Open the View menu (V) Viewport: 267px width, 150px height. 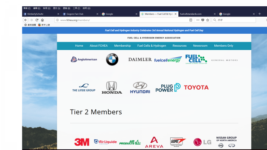(x=47, y=8)
